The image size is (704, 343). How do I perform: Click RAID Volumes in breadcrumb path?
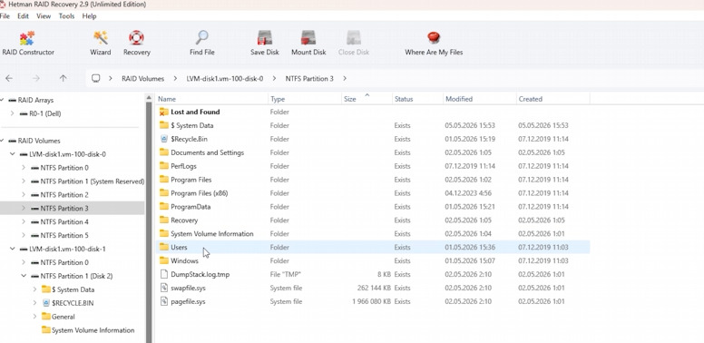142,78
